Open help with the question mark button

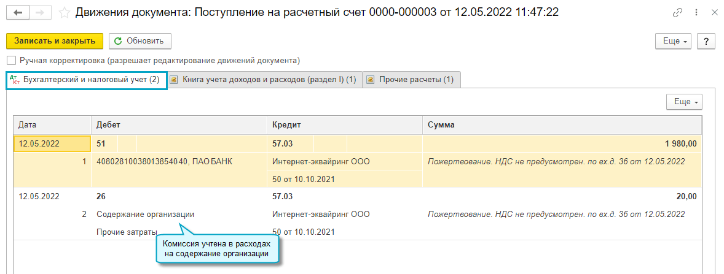[x=707, y=41]
